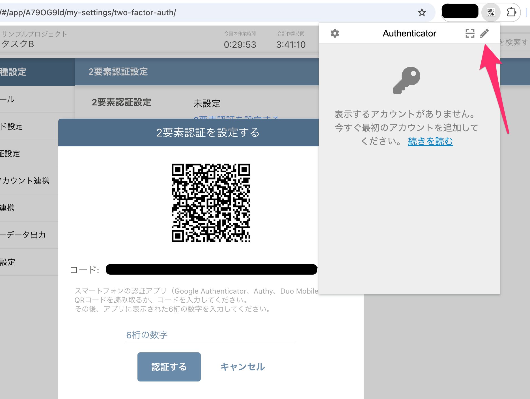Bookmark the page using the star icon
This screenshot has width=530, height=399.
pos(421,12)
